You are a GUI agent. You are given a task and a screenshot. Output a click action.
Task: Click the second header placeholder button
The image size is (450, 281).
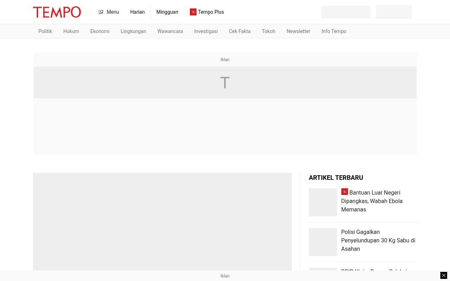click(394, 12)
